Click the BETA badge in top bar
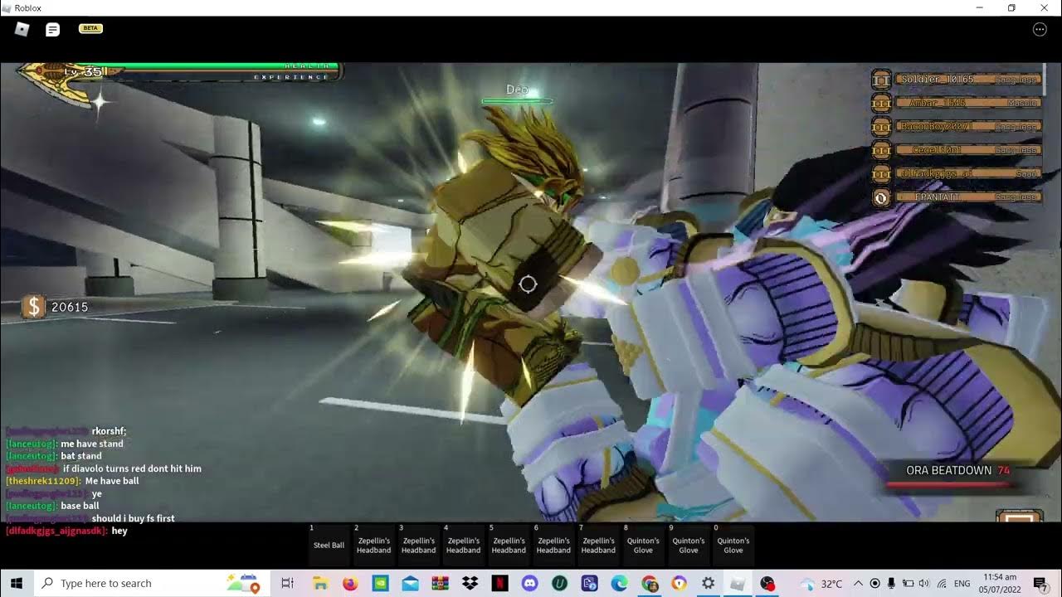This screenshot has width=1062, height=597. click(x=90, y=28)
